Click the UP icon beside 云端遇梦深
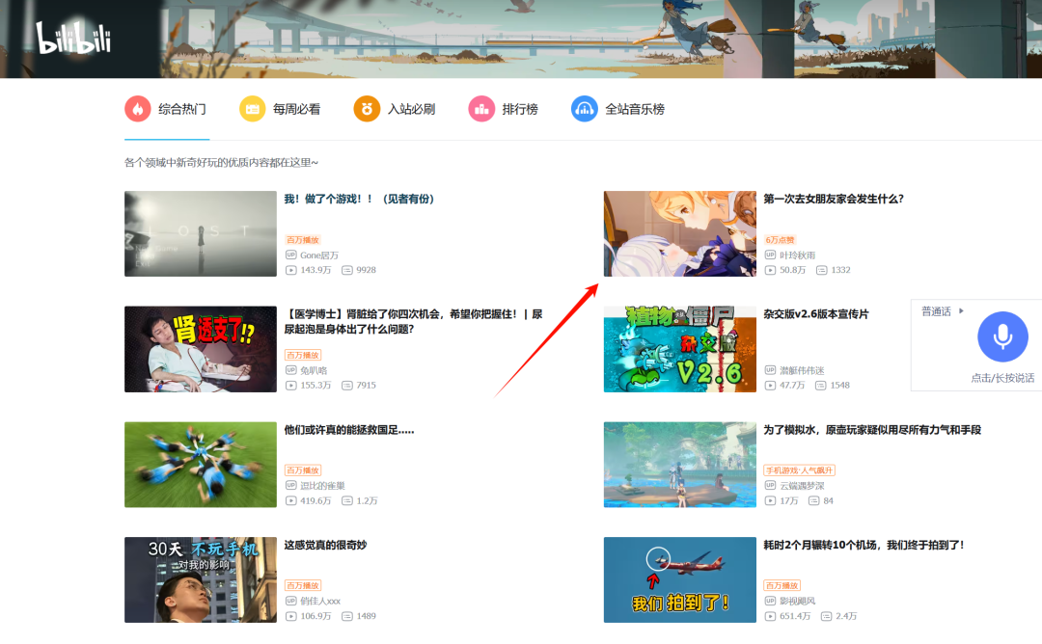1042x644 pixels. click(x=770, y=485)
